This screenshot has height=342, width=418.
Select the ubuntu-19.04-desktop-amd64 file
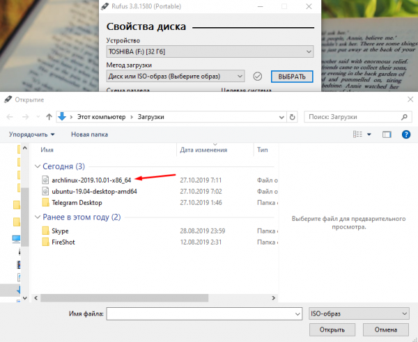point(94,192)
